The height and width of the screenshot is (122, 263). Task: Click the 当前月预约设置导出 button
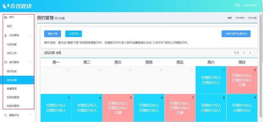(236, 34)
